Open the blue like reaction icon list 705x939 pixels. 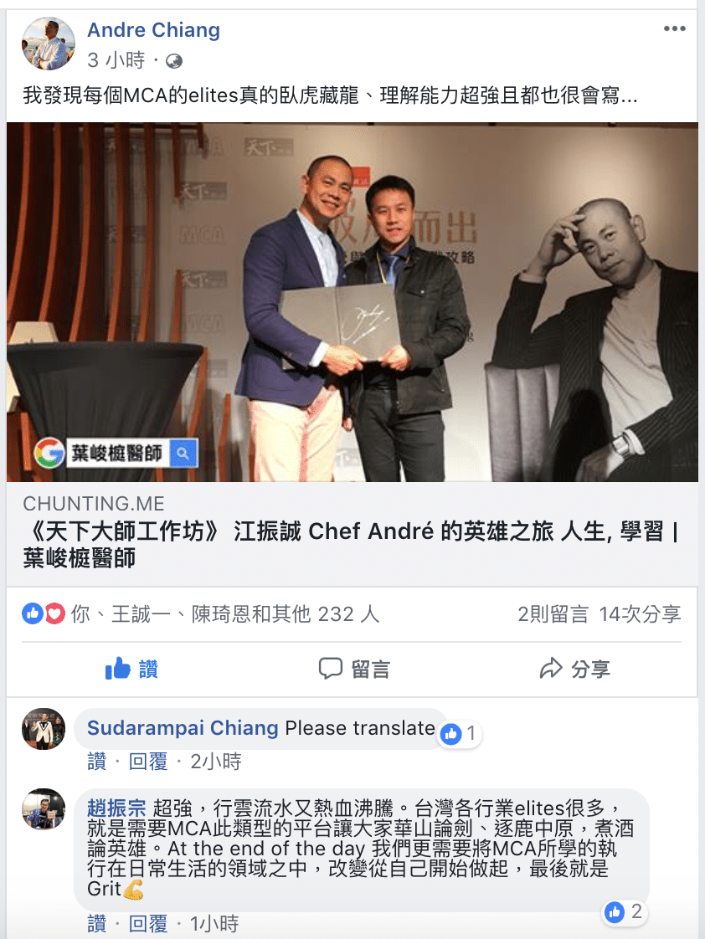point(33,613)
